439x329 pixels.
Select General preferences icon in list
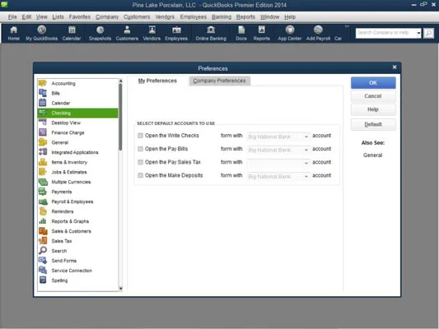tap(43, 142)
